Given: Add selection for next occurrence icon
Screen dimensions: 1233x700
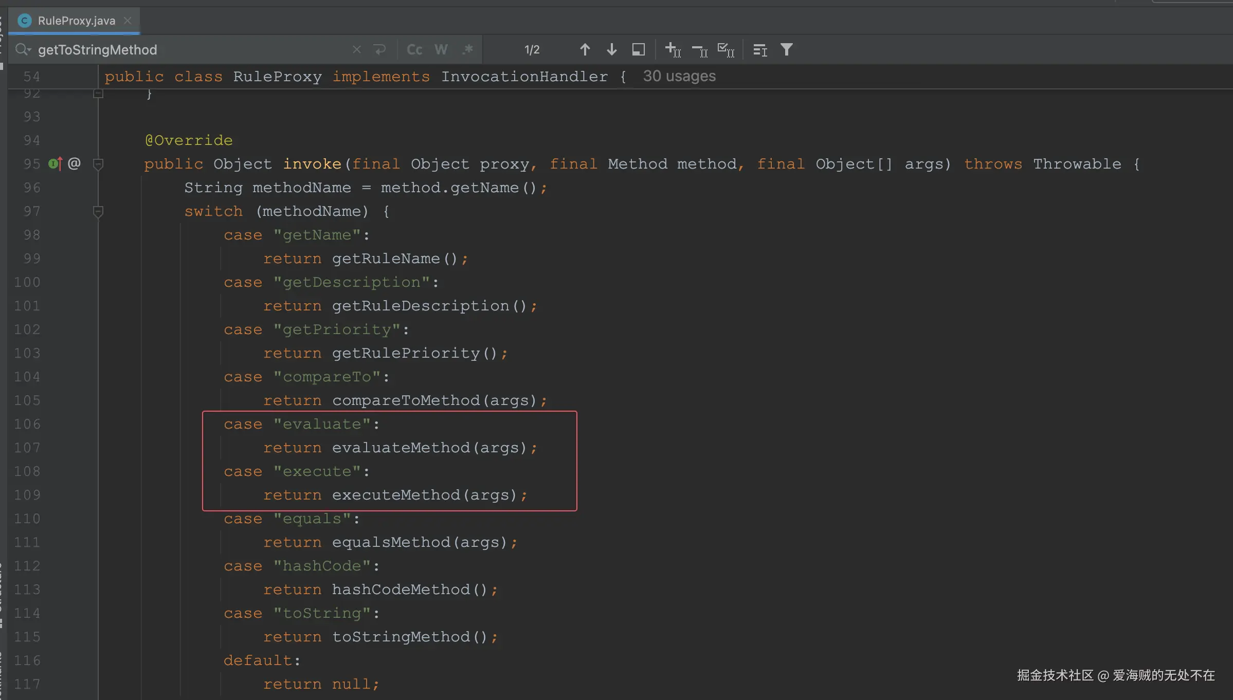Looking at the screenshot, I should pyautogui.click(x=673, y=50).
